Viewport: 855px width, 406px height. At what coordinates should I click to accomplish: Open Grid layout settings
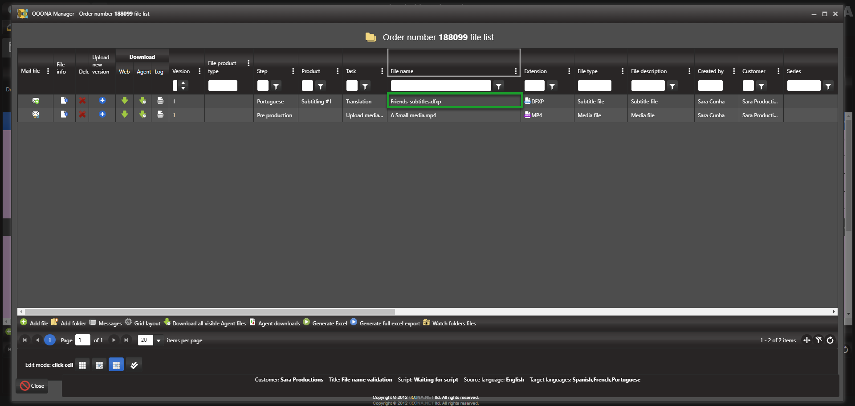(x=142, y=323)
